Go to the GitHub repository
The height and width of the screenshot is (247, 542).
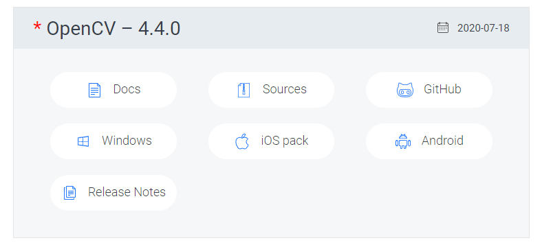(429, 90)
